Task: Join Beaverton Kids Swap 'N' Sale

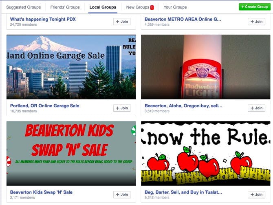Action: pyautogui.click(x=122, y=194)
